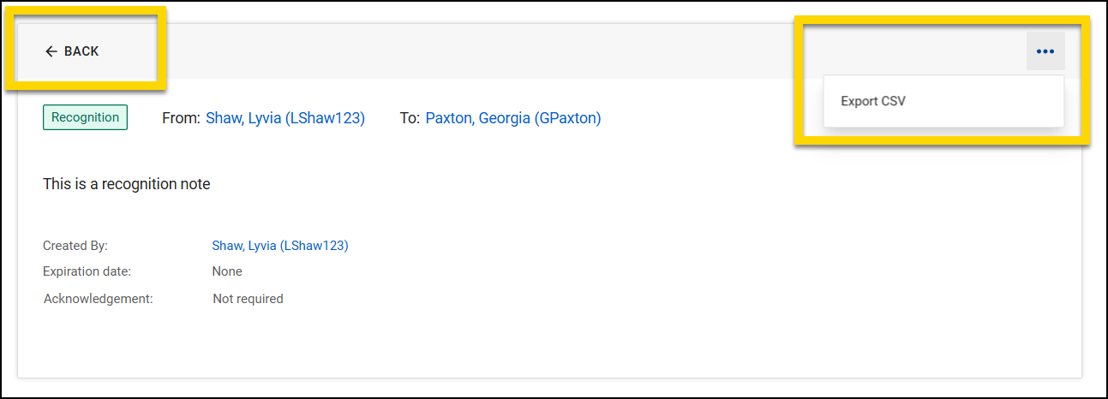The image size is (1108, 399).
Task: Click the back arrow icon
Action: coord(51,51)
